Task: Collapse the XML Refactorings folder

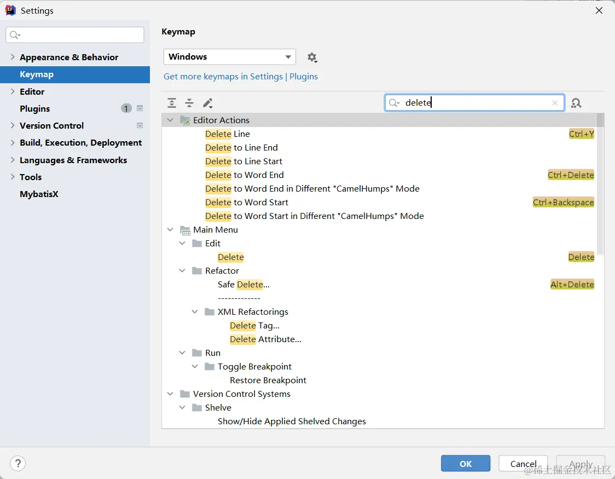Action: pyautogui.click(x=195, y=311)
